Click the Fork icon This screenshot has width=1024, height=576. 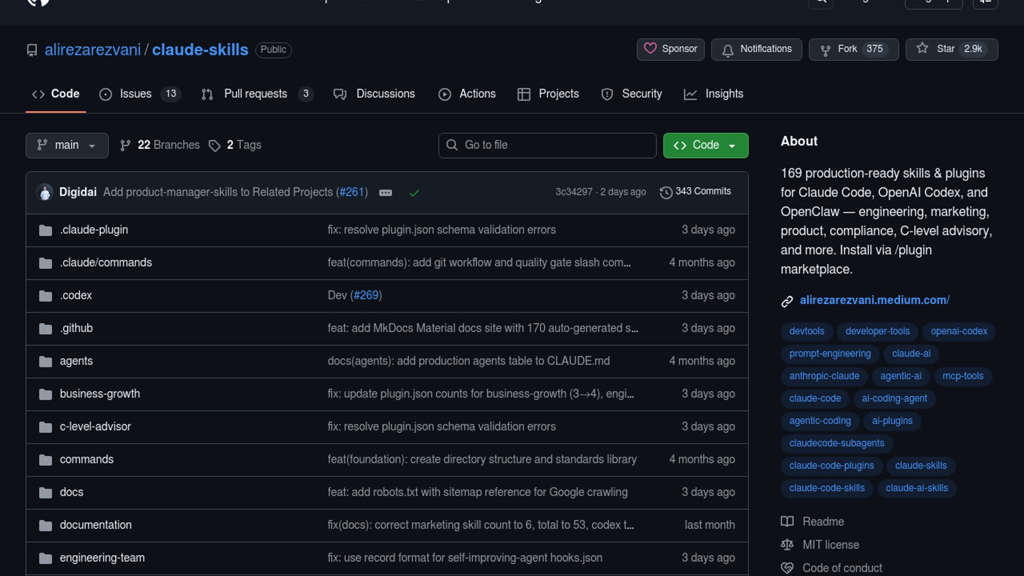click(825, 50)
